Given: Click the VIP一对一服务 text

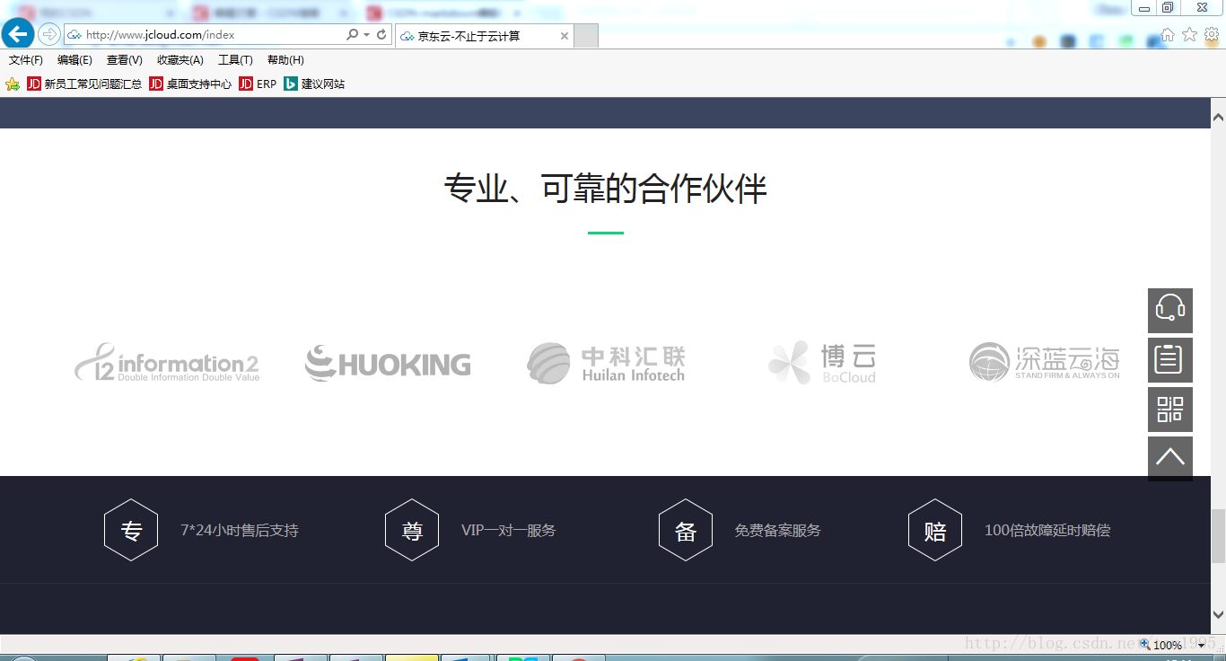Looking at the screenshot, I should pos(509,530).
